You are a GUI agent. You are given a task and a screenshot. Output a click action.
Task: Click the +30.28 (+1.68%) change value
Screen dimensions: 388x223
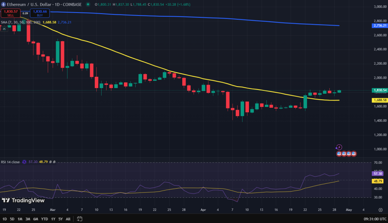pos(178,5)
